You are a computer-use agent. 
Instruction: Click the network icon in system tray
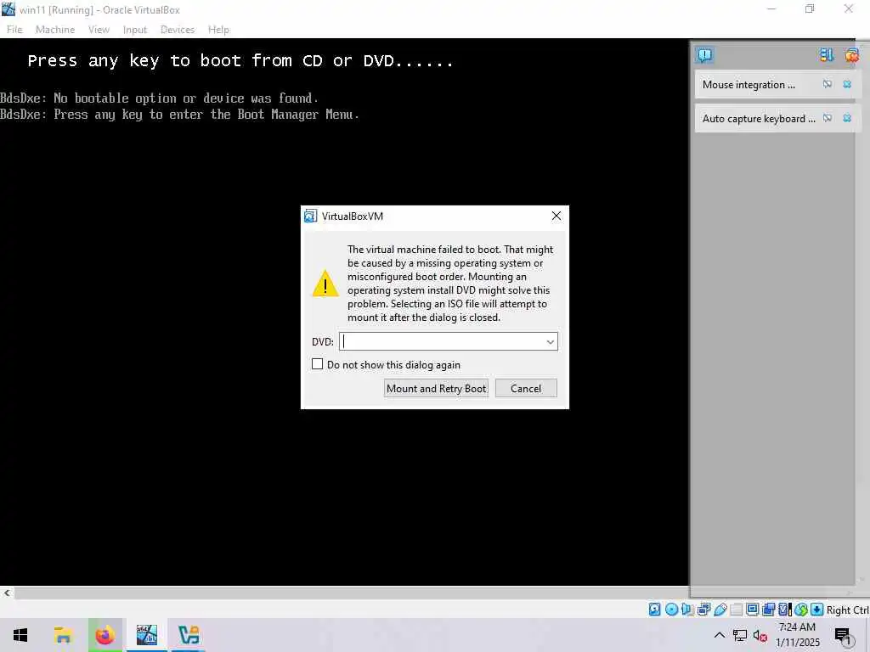click(x=740, y=635)
